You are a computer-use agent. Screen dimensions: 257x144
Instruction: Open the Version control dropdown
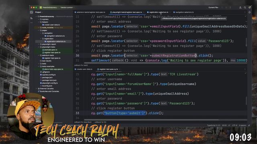[67, 8]
